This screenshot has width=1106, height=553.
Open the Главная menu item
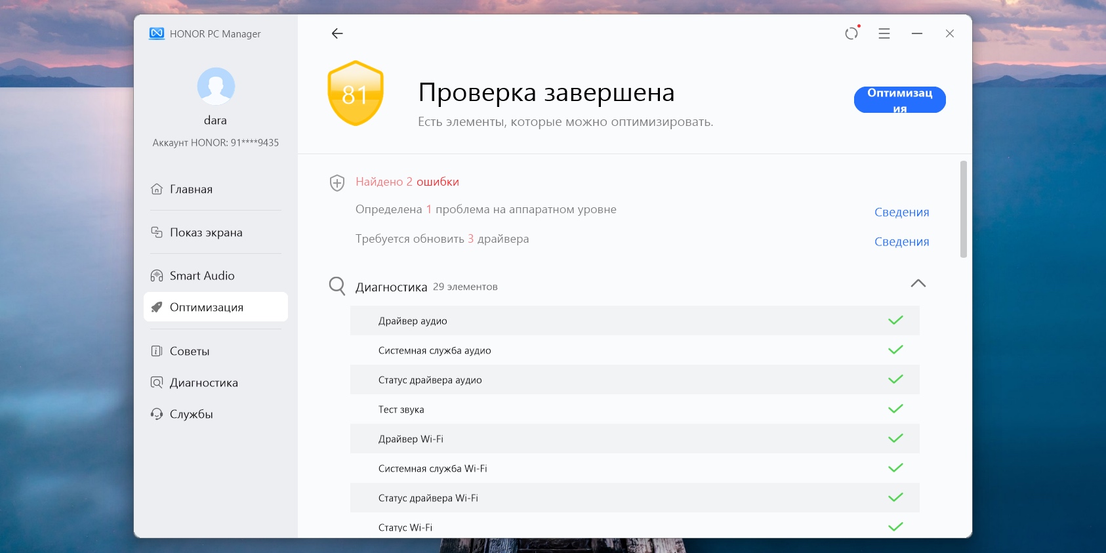(216, 189)
